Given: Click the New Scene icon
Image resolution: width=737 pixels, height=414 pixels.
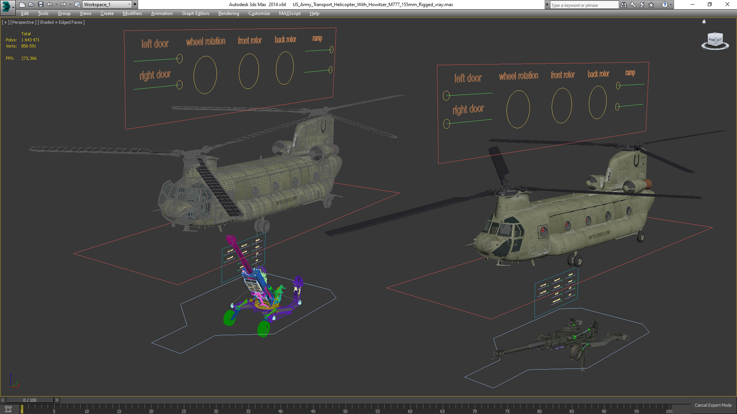Looking at the screenshot, I should click(x=22, y=5).
